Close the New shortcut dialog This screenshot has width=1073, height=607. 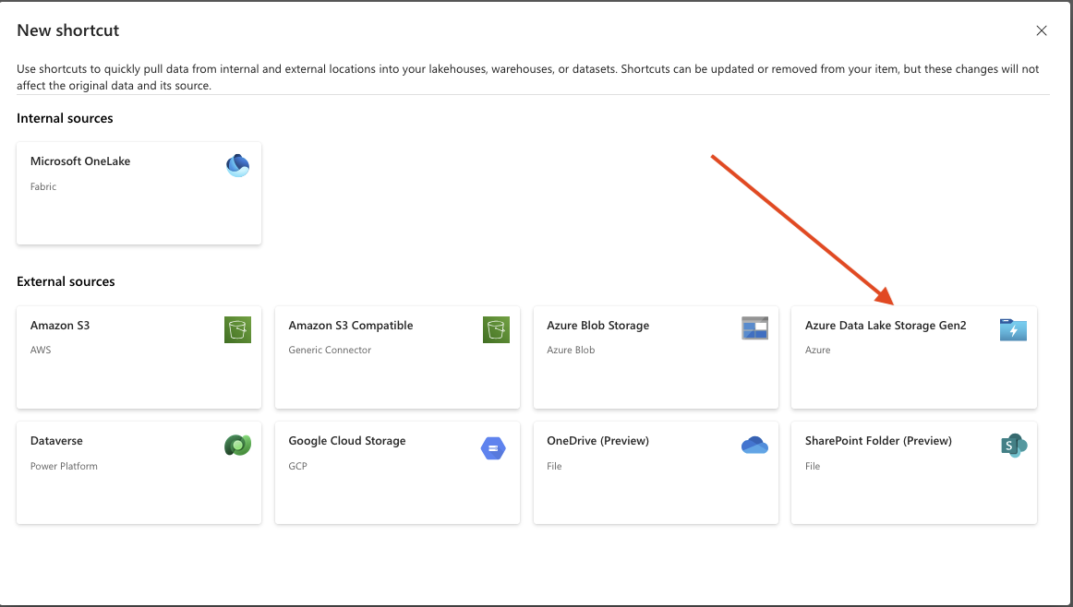tap(1042, 30)
